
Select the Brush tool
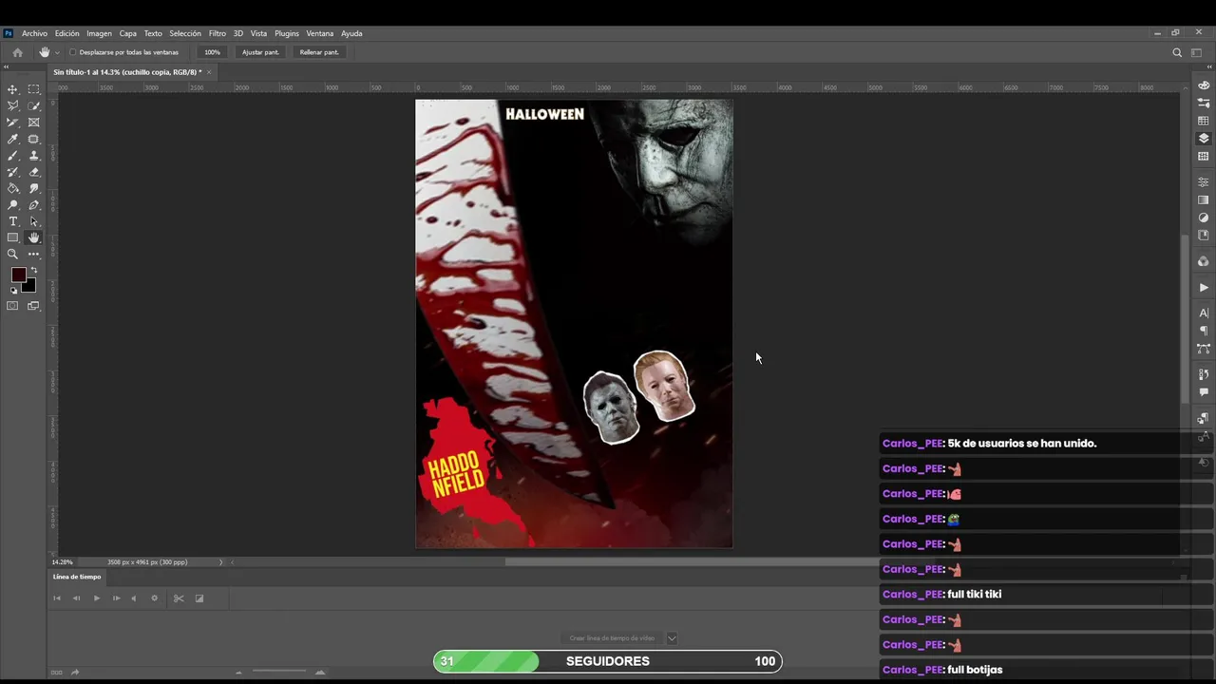click(x=13, y=156)
